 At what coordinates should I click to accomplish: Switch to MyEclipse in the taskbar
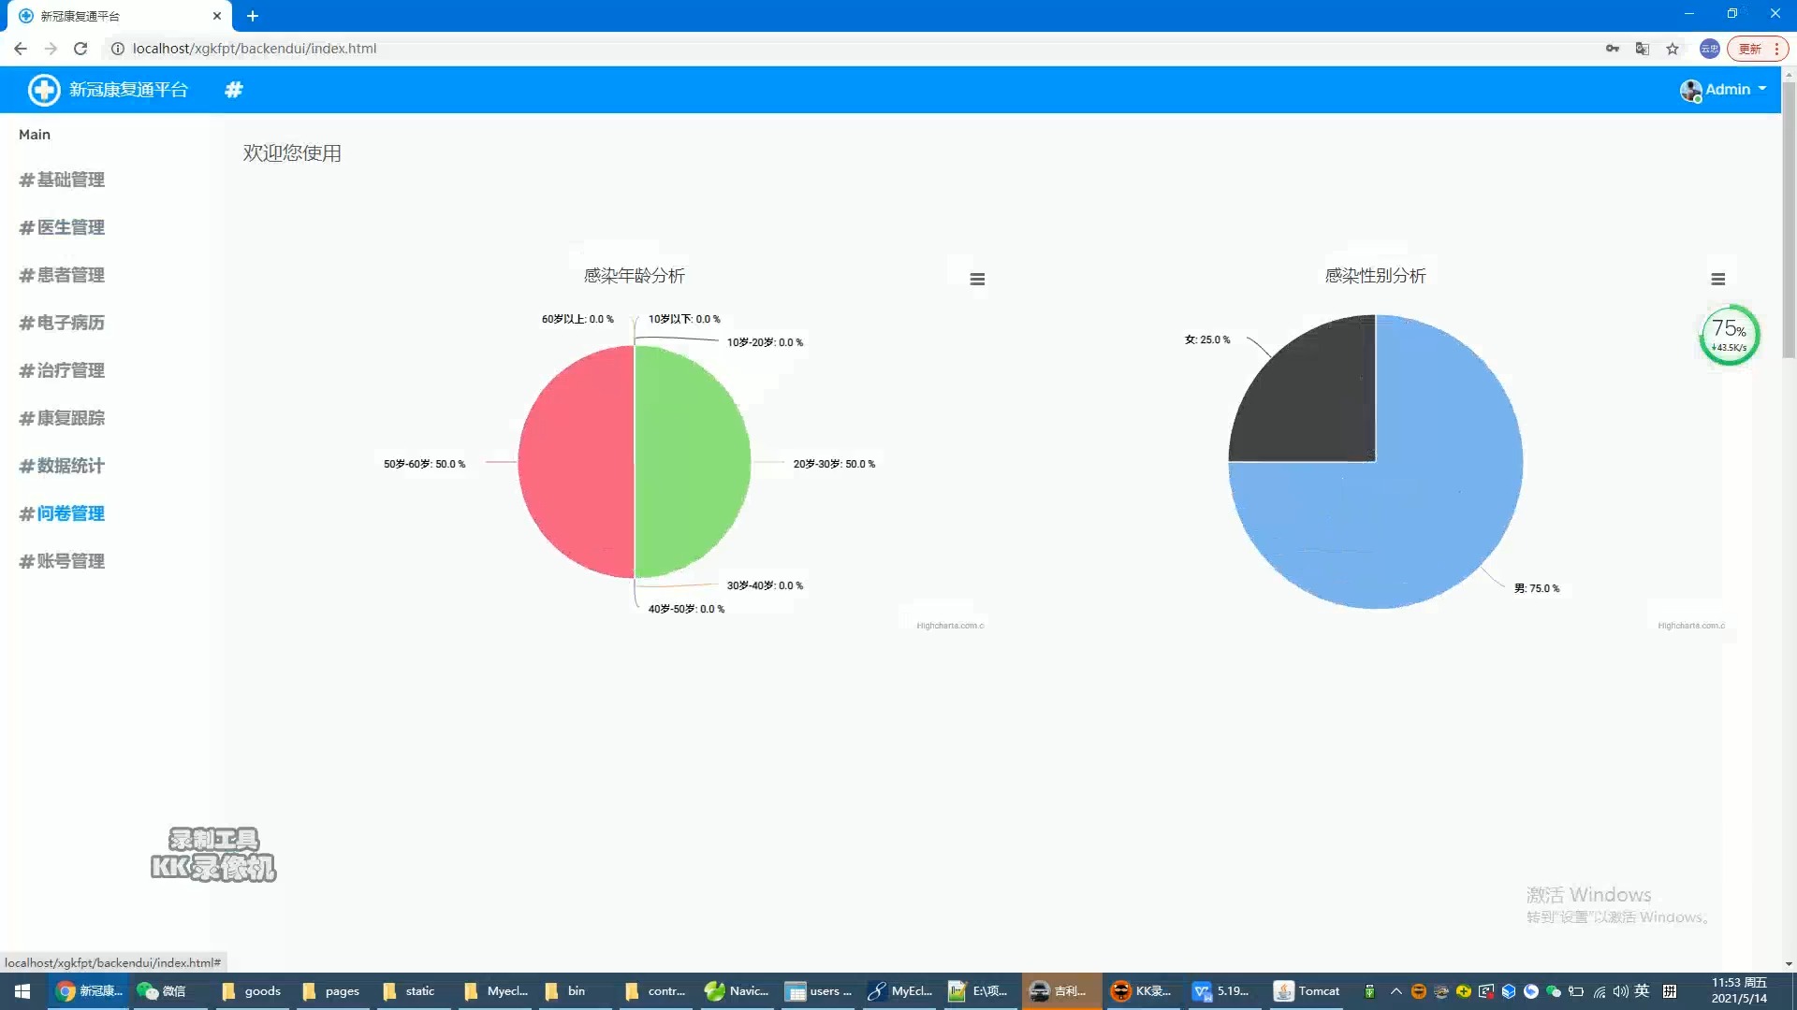(899, 991)
